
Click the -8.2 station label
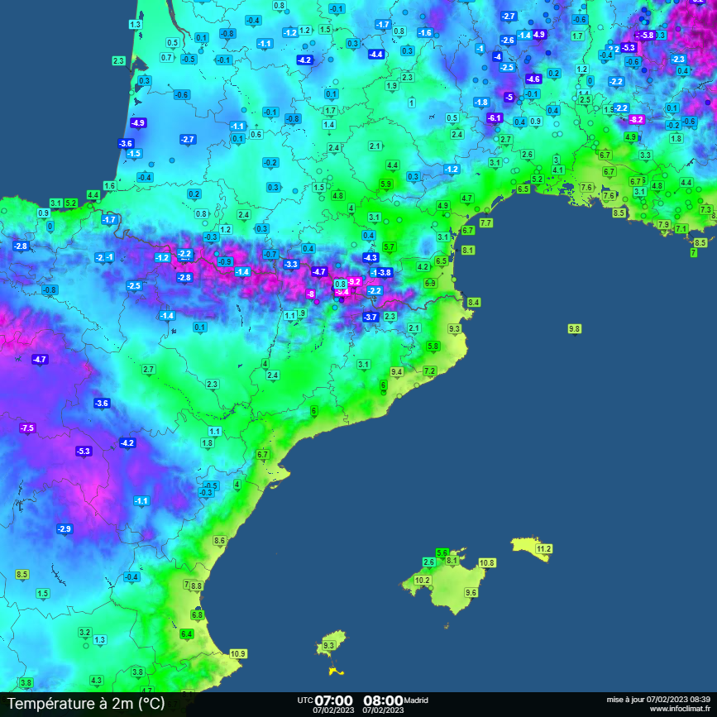(637, 120)
